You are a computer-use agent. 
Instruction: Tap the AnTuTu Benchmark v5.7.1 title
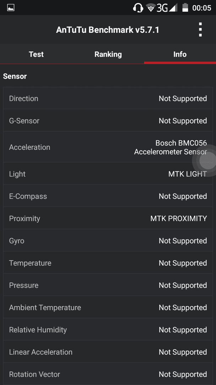click(x=108, y=30)
